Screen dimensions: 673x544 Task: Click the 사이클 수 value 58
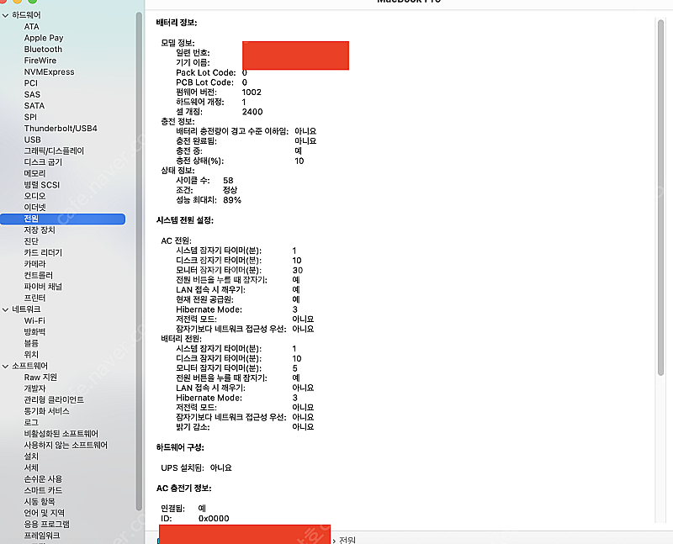point(228,181)
